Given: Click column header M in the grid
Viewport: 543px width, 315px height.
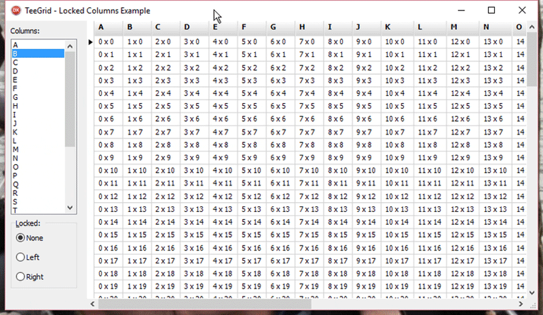Looking at the screenshot, I should click(463, 27).
